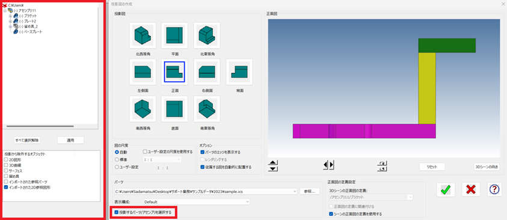Expand the プレート2 tree node
The width and height of the screenshot is (507, 220).
[10, 21]
